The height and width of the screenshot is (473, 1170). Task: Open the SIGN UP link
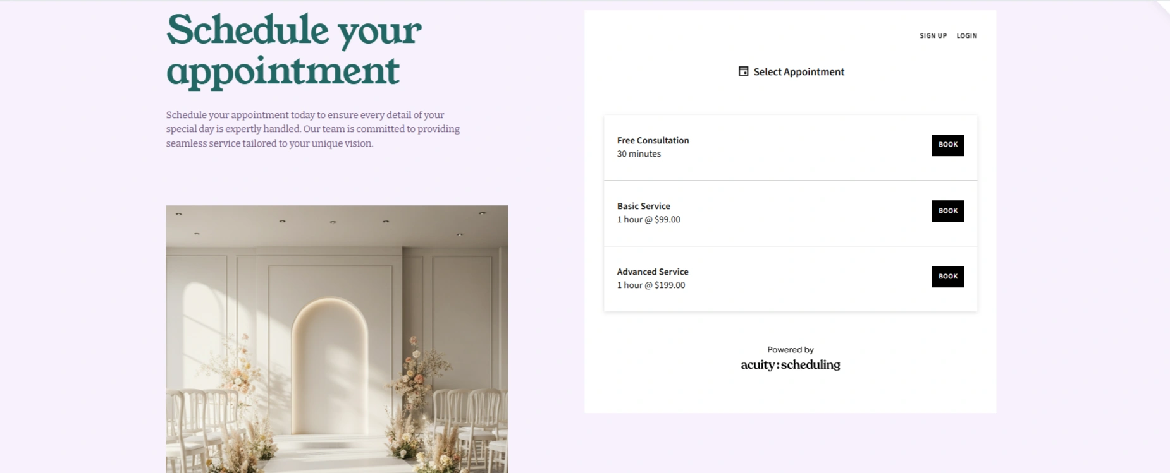[933, 36]
